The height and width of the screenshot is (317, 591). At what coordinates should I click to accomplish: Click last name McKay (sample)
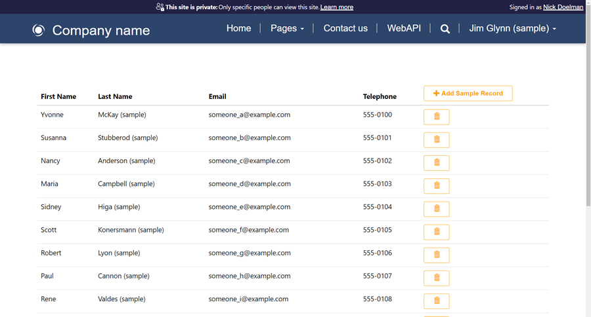pos(122,115)
